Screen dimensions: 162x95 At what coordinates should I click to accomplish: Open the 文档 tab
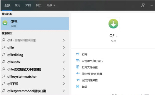coord(28,5)
